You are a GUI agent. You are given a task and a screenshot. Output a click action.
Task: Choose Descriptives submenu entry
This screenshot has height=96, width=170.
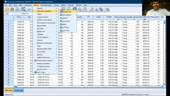click(x=68, y=15)
